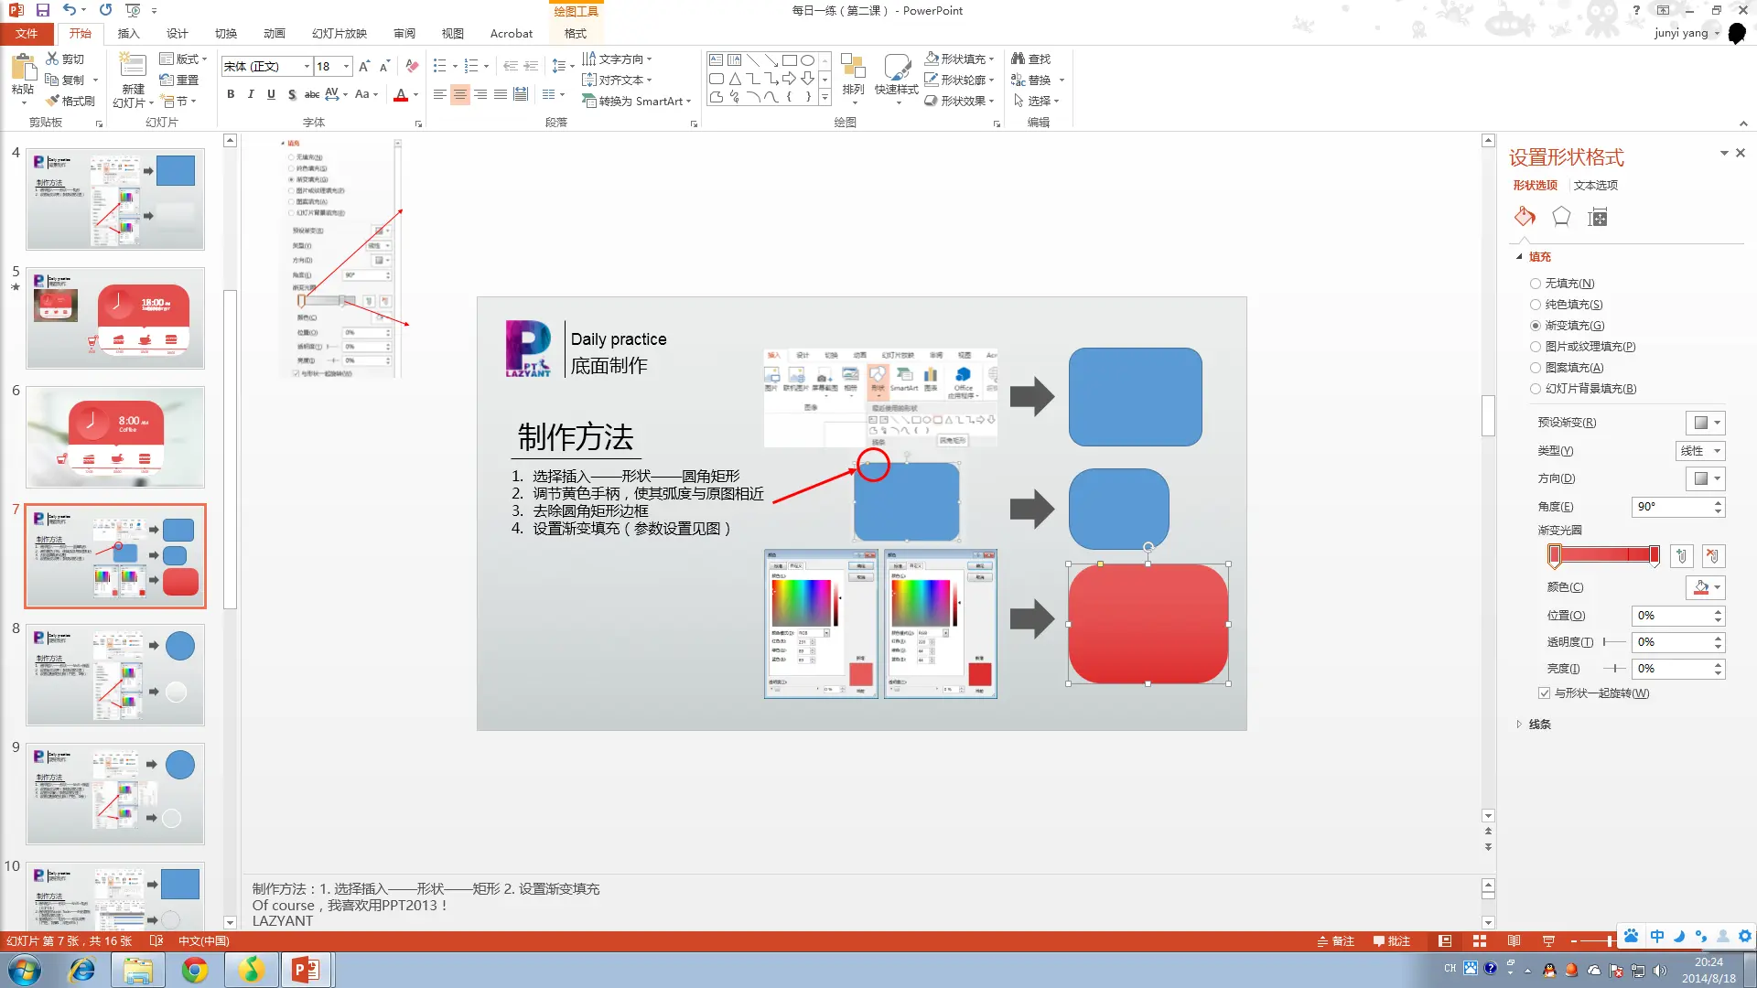Open the font size dropdown
Viewport: 1757px width, 988px height.
(x=347, y=67)
